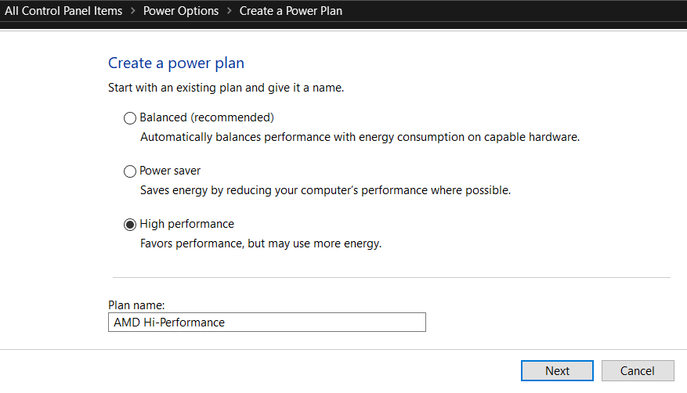Go to All Control Panel Items breadcrumb
This screenshot has height=393, width=687.
(63, 11)
